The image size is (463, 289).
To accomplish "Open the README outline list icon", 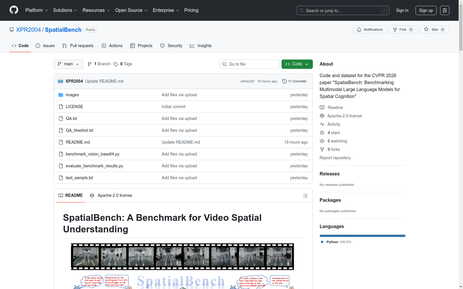I will (x=305, y=196).
